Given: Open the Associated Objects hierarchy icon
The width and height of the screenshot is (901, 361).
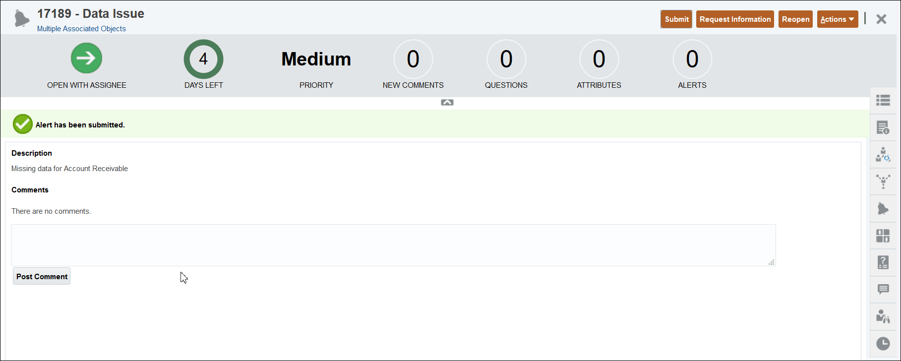Looking at the screenshot, I should (x=884, y=181).
